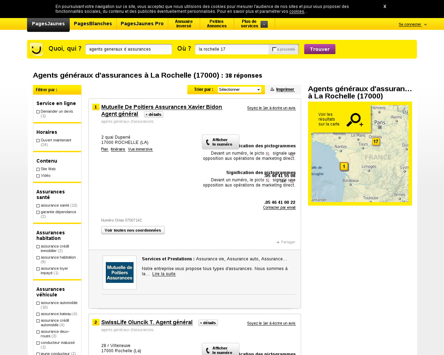
Task: Click the Partager text
Action: pyautogui.click(x=288, y=242)
